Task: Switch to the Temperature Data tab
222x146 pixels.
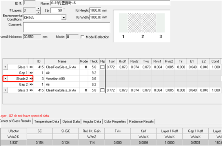Action: click(47, 122)
